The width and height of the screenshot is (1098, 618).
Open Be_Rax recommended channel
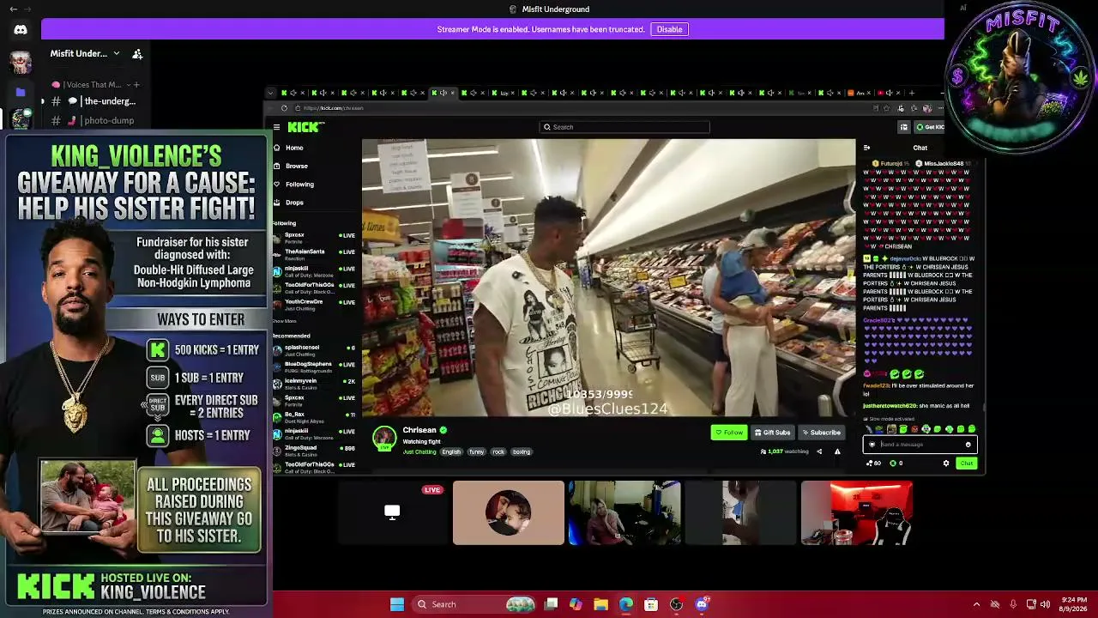pyautogui.click(x=313, y=416)
